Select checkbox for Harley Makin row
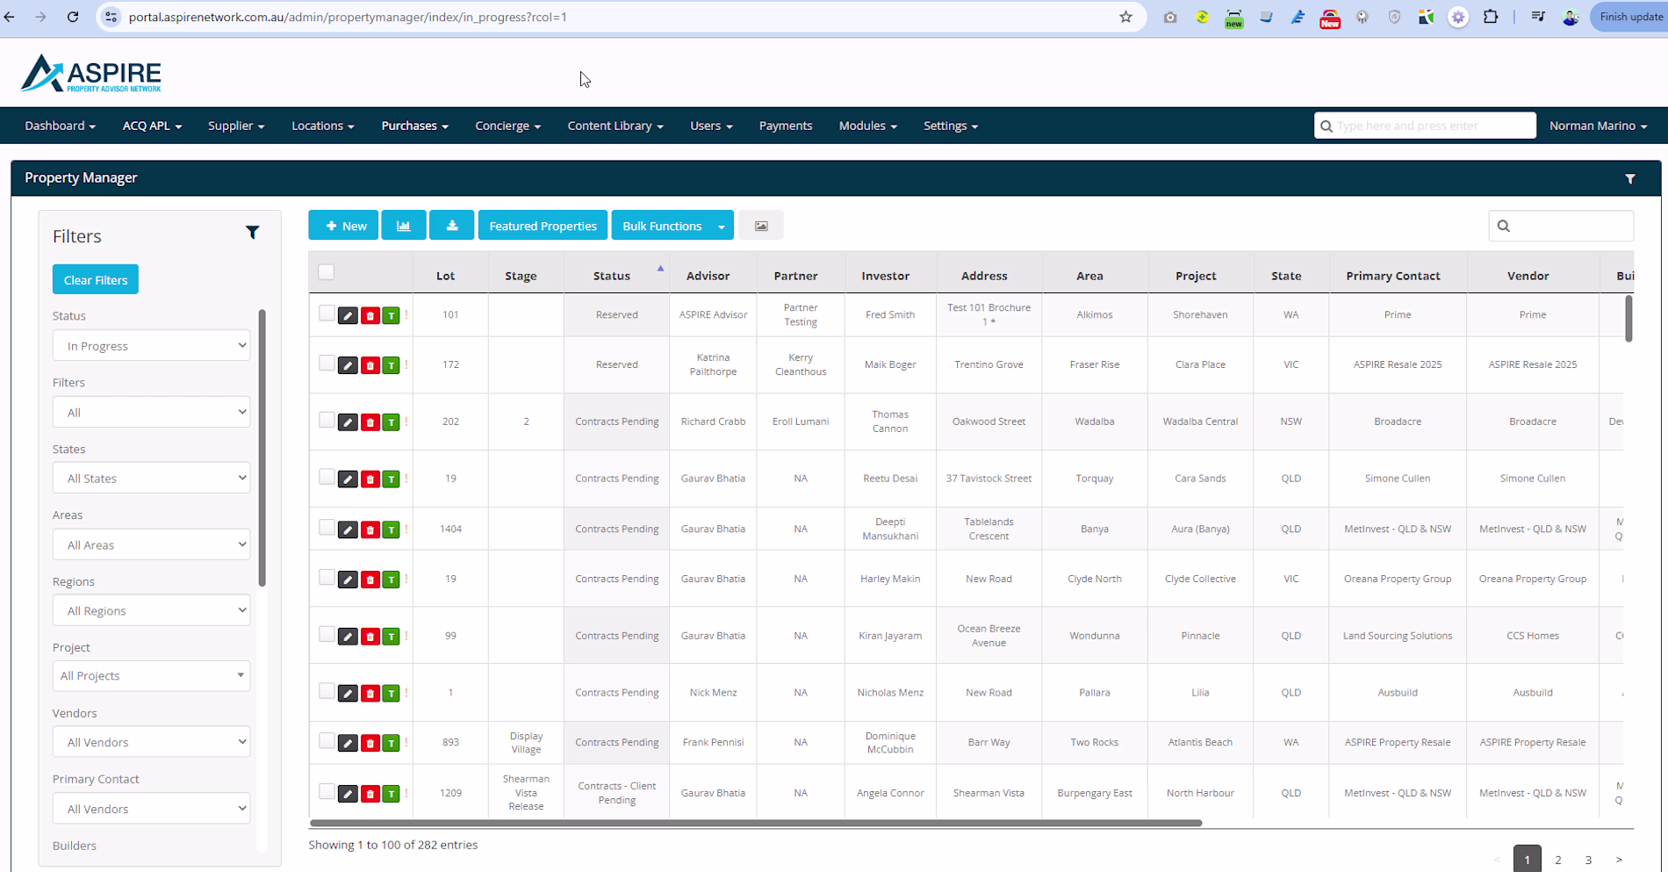 click(327, 578)
